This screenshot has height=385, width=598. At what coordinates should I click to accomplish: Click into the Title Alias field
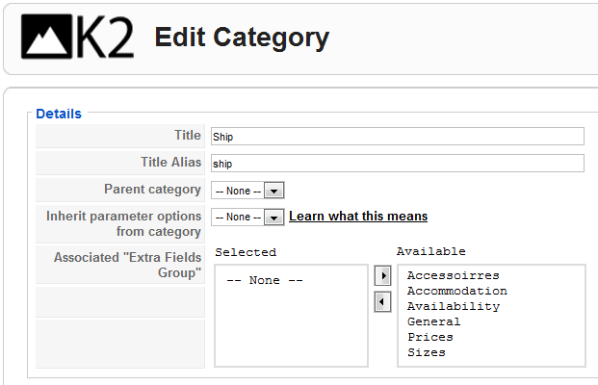coord(398,164)
